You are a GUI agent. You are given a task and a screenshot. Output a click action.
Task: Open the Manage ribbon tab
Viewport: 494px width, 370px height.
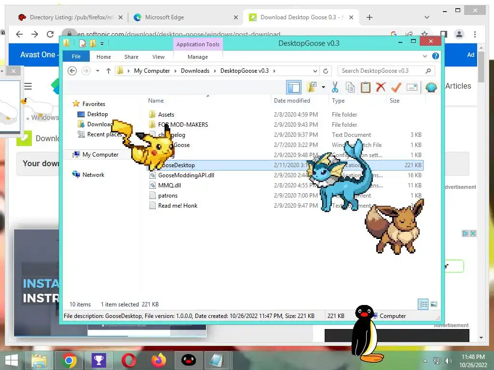click(198, 57)
